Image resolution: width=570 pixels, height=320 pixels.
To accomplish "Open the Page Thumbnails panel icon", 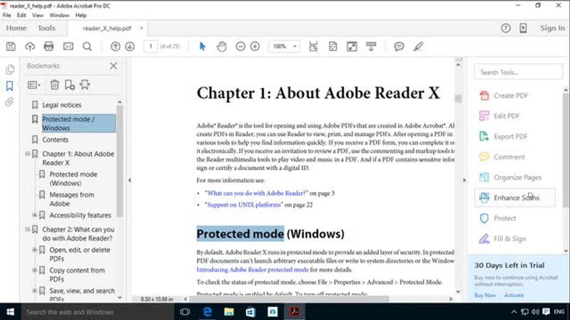I will 9,69.
